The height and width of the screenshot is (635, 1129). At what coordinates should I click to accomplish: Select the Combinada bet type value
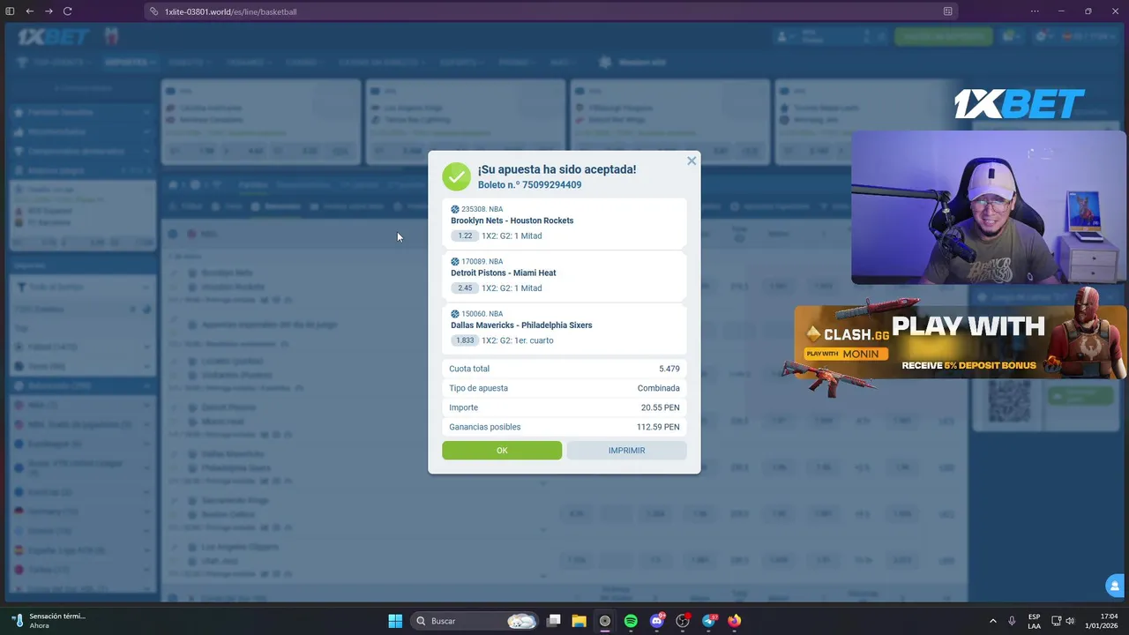[659, 388]
